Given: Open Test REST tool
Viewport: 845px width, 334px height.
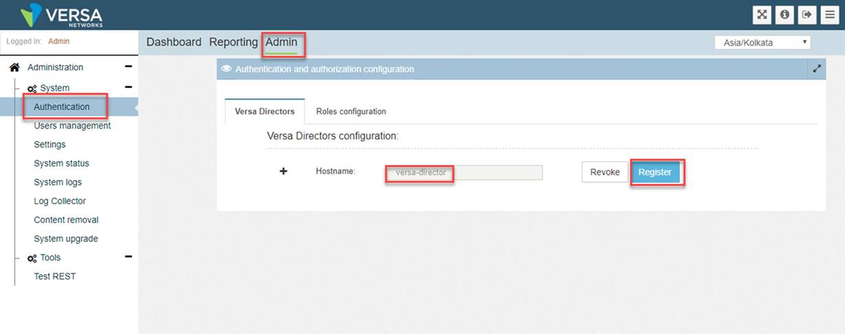Looking at the screenshot, I should tap(55, 276).
